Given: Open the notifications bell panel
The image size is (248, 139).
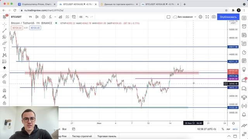Looking at the screenshot, I should pyautogui.click(x=244, y=114).
